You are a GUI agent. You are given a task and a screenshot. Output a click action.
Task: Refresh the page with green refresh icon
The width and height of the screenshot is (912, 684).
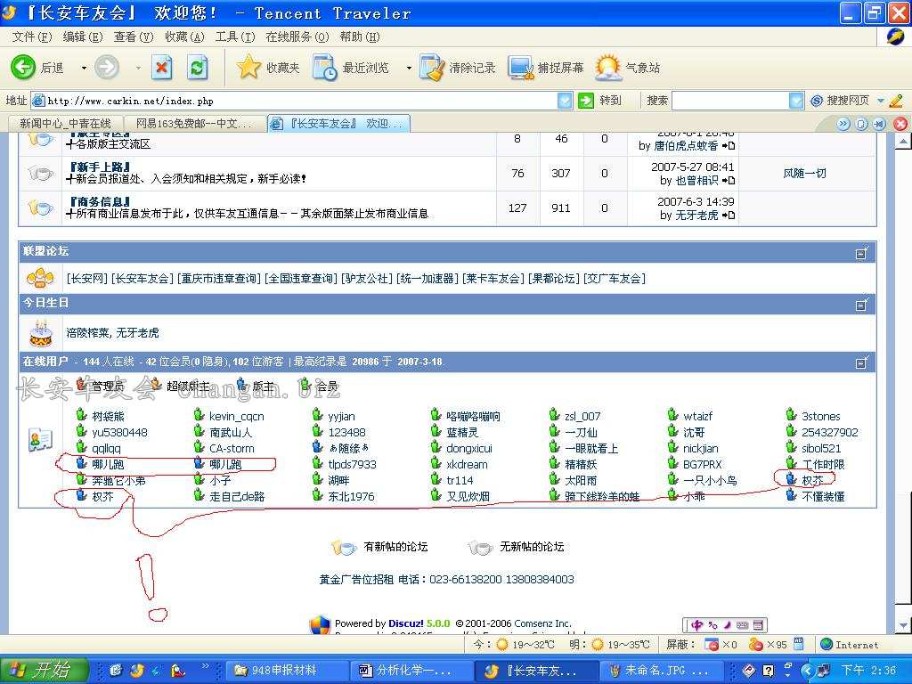197,68
